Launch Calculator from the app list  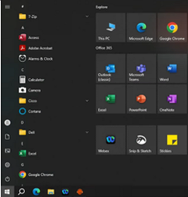pyautogui.click(x=54, y=80)
